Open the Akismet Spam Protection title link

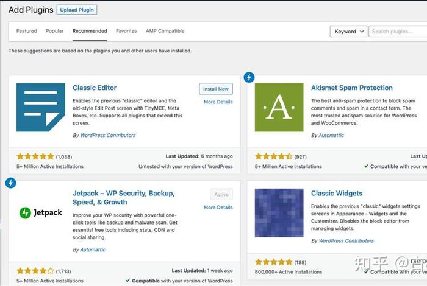(x=352, y=88)
